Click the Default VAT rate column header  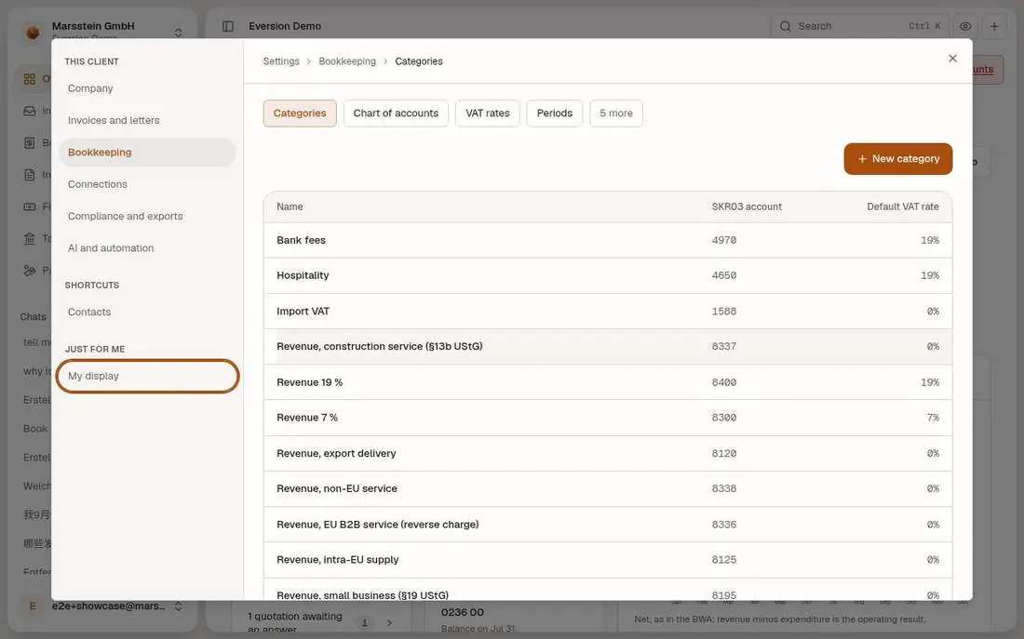903,206
